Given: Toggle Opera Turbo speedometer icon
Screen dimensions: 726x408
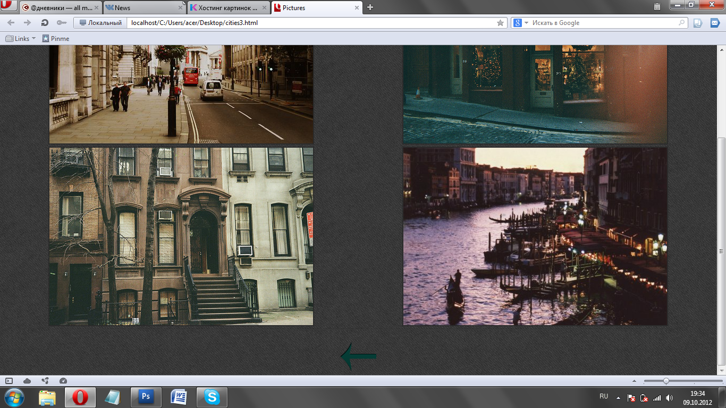Looking at the screenshot, I should 63,381.
